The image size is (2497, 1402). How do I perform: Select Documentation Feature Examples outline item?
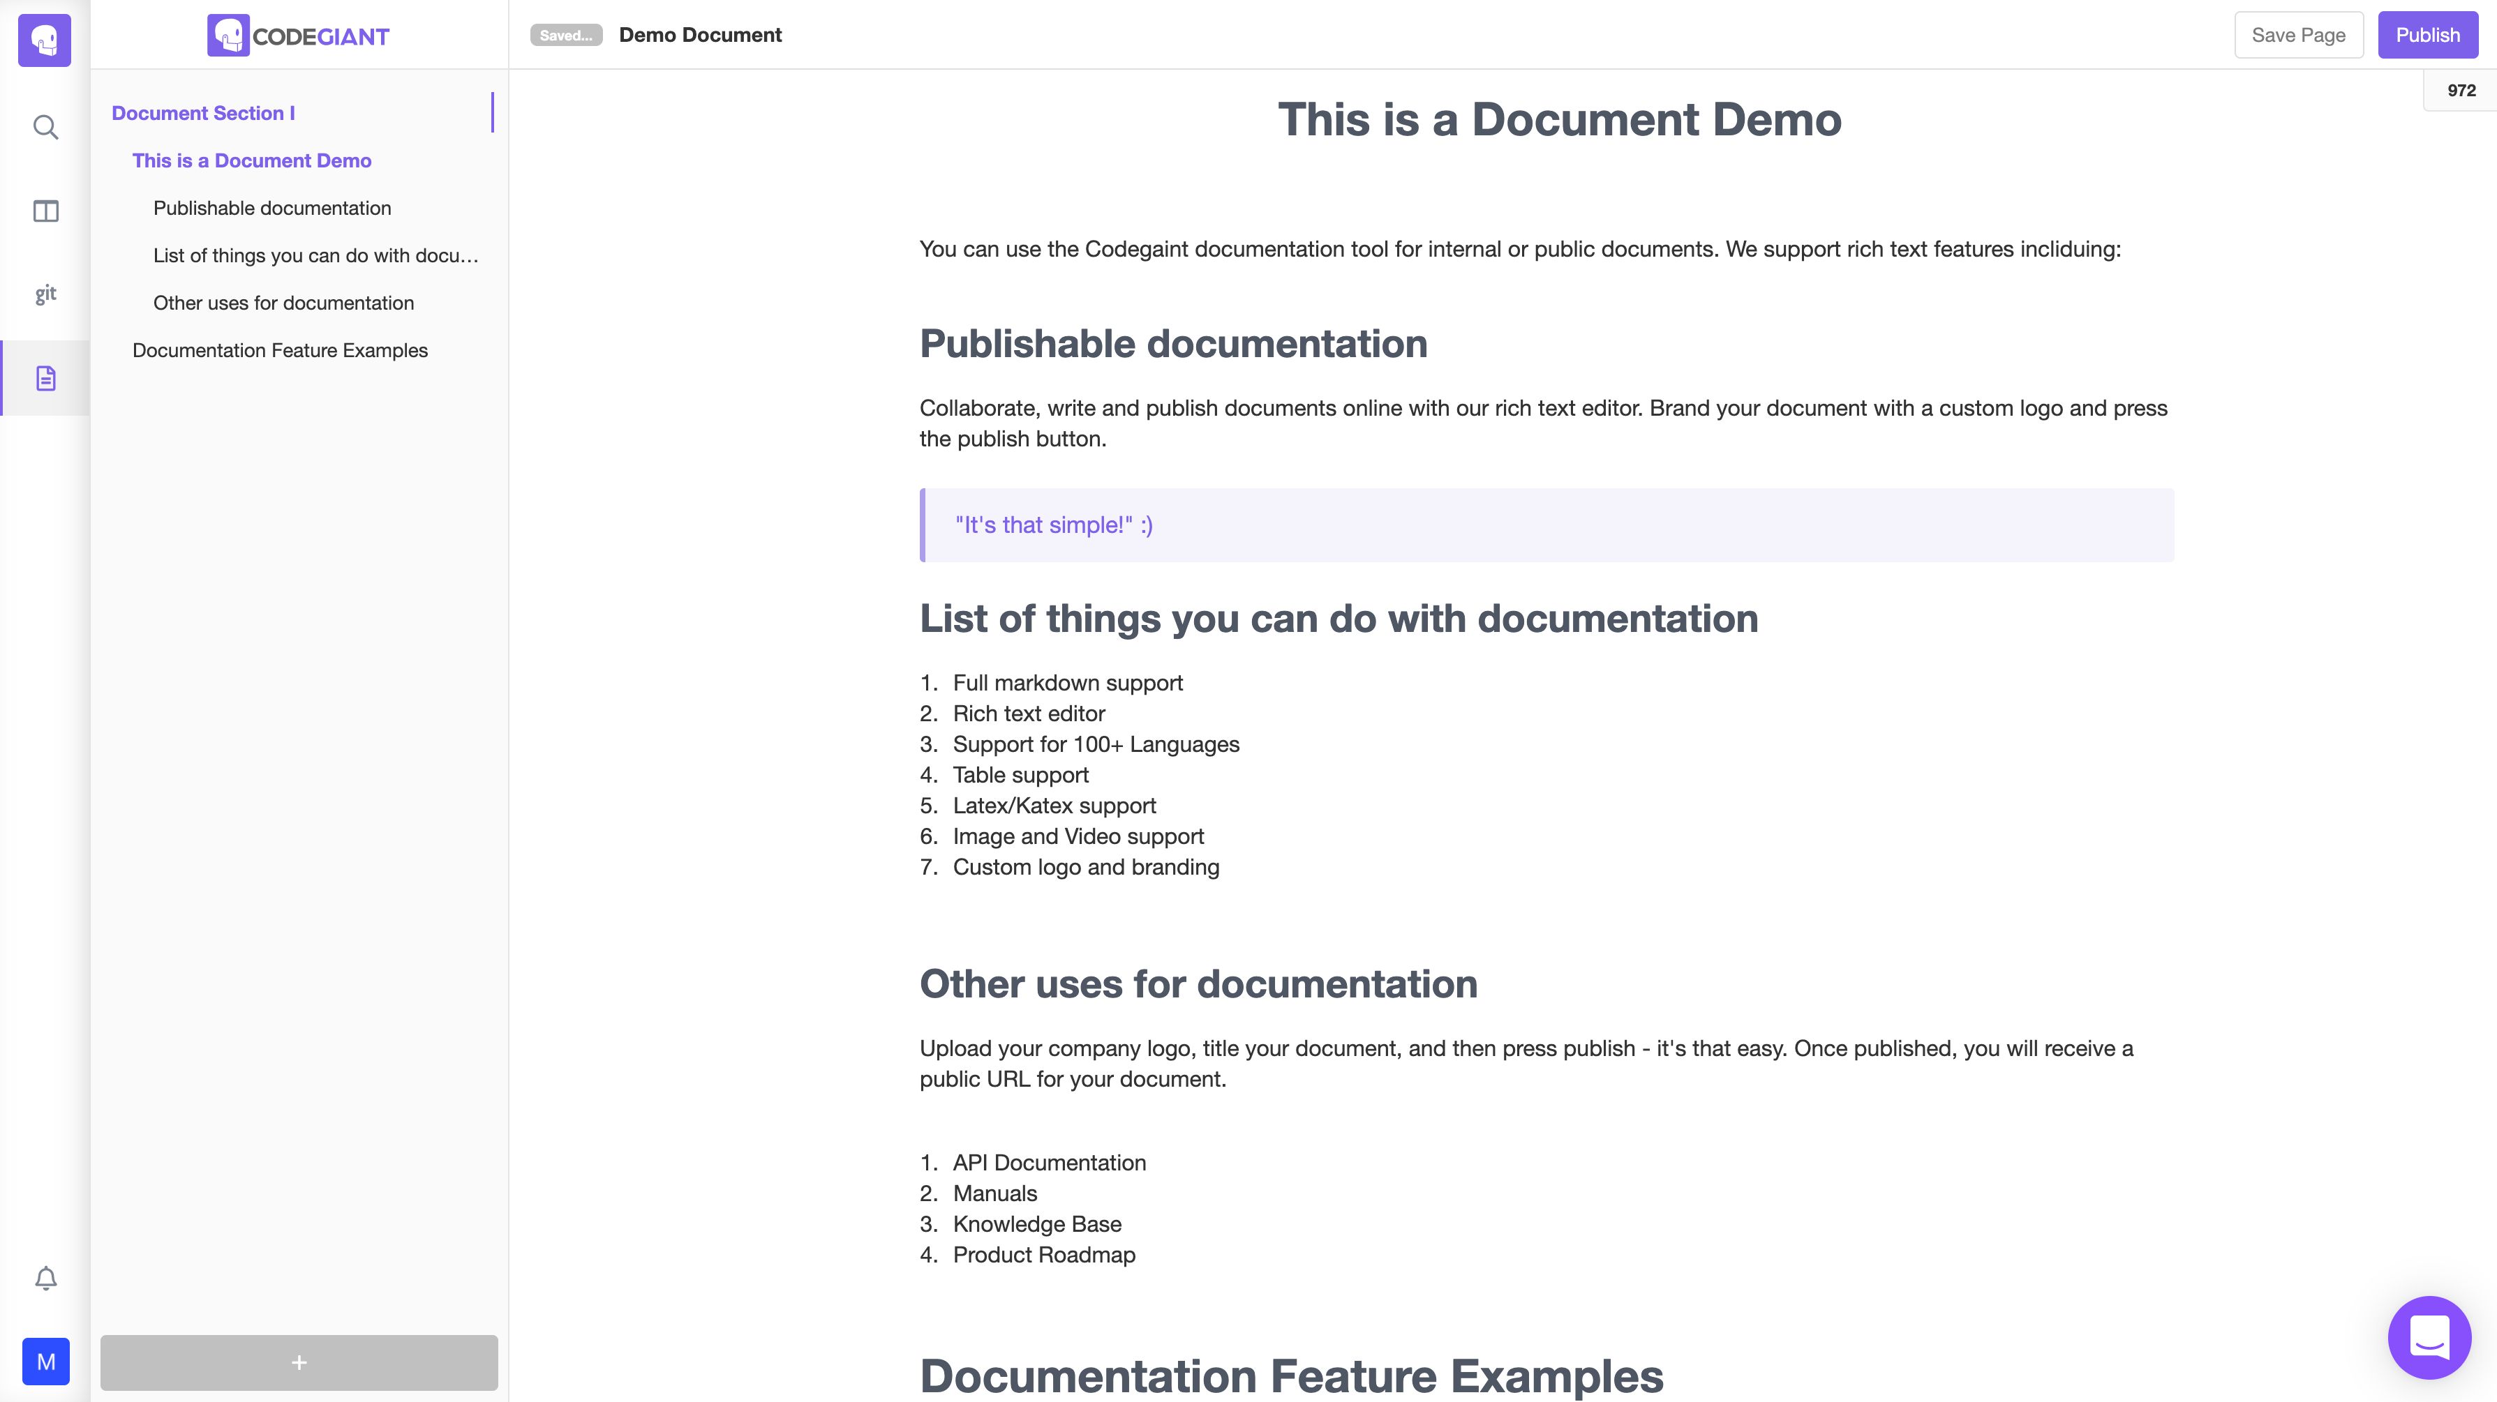280,349
